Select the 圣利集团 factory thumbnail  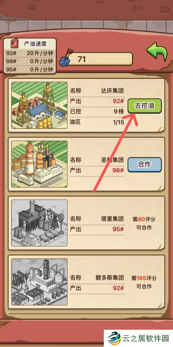click(x=39, y=164)
